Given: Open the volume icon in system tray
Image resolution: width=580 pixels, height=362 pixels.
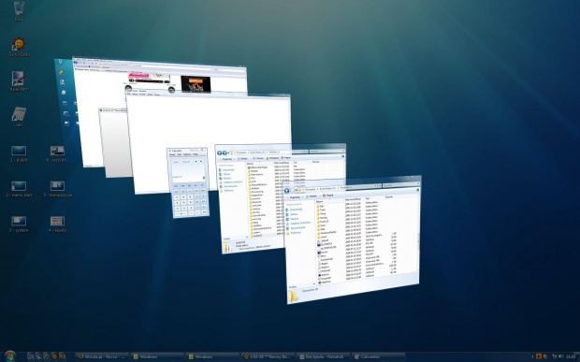Looking at the screenshot, I should (x=560, y=356).
